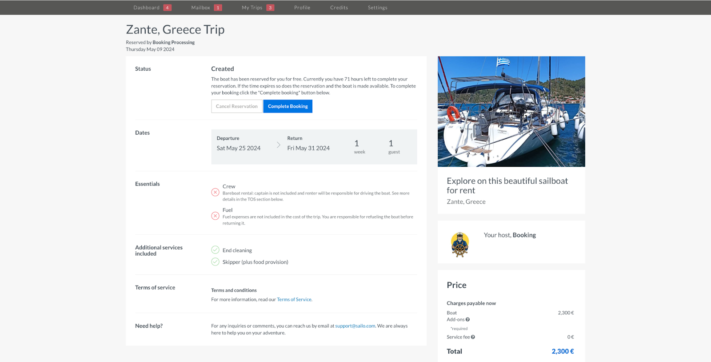Click the Cancel Reservation button
Screen dimensions: 711x362
coord(237,106)
